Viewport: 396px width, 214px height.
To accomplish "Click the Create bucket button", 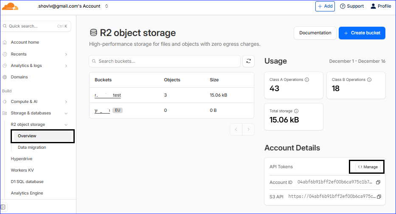I will point(362,33).
